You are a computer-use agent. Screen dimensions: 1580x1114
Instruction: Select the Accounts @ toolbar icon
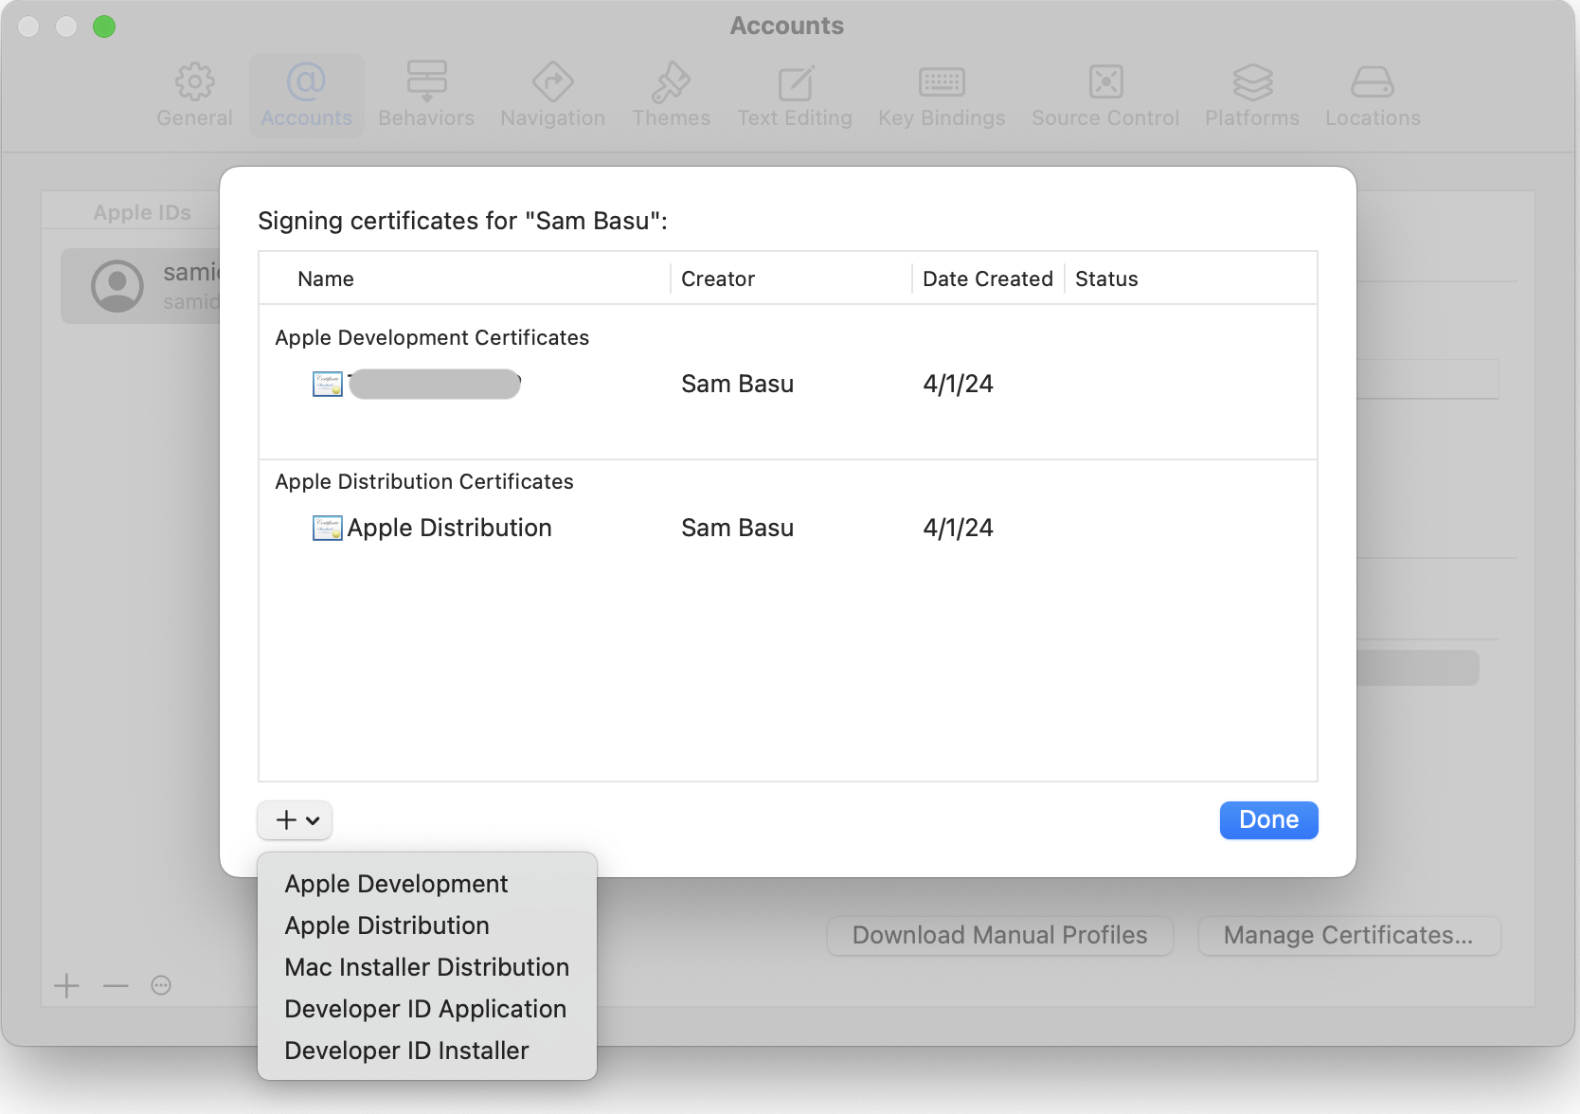point(306,82)
